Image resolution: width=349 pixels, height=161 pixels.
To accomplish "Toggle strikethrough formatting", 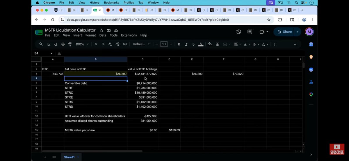I will (x=193, y=44).
